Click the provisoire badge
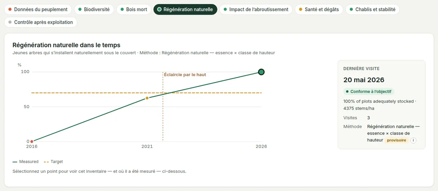The width and height of the screenshot is (438, 191). 396,140
